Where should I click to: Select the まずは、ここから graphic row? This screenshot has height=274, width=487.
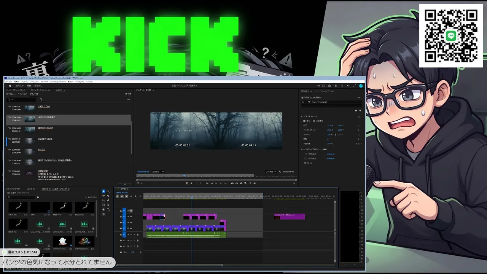[x=68, y=108]
